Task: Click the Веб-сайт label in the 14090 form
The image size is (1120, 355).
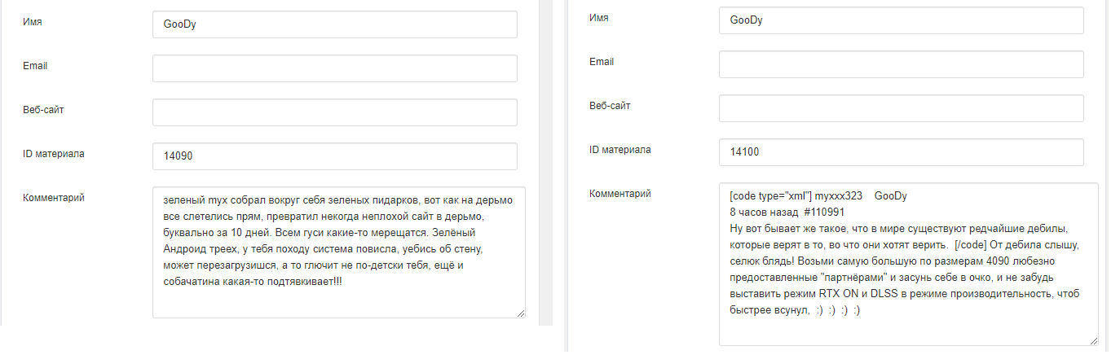Action: (x=43, y=109)
